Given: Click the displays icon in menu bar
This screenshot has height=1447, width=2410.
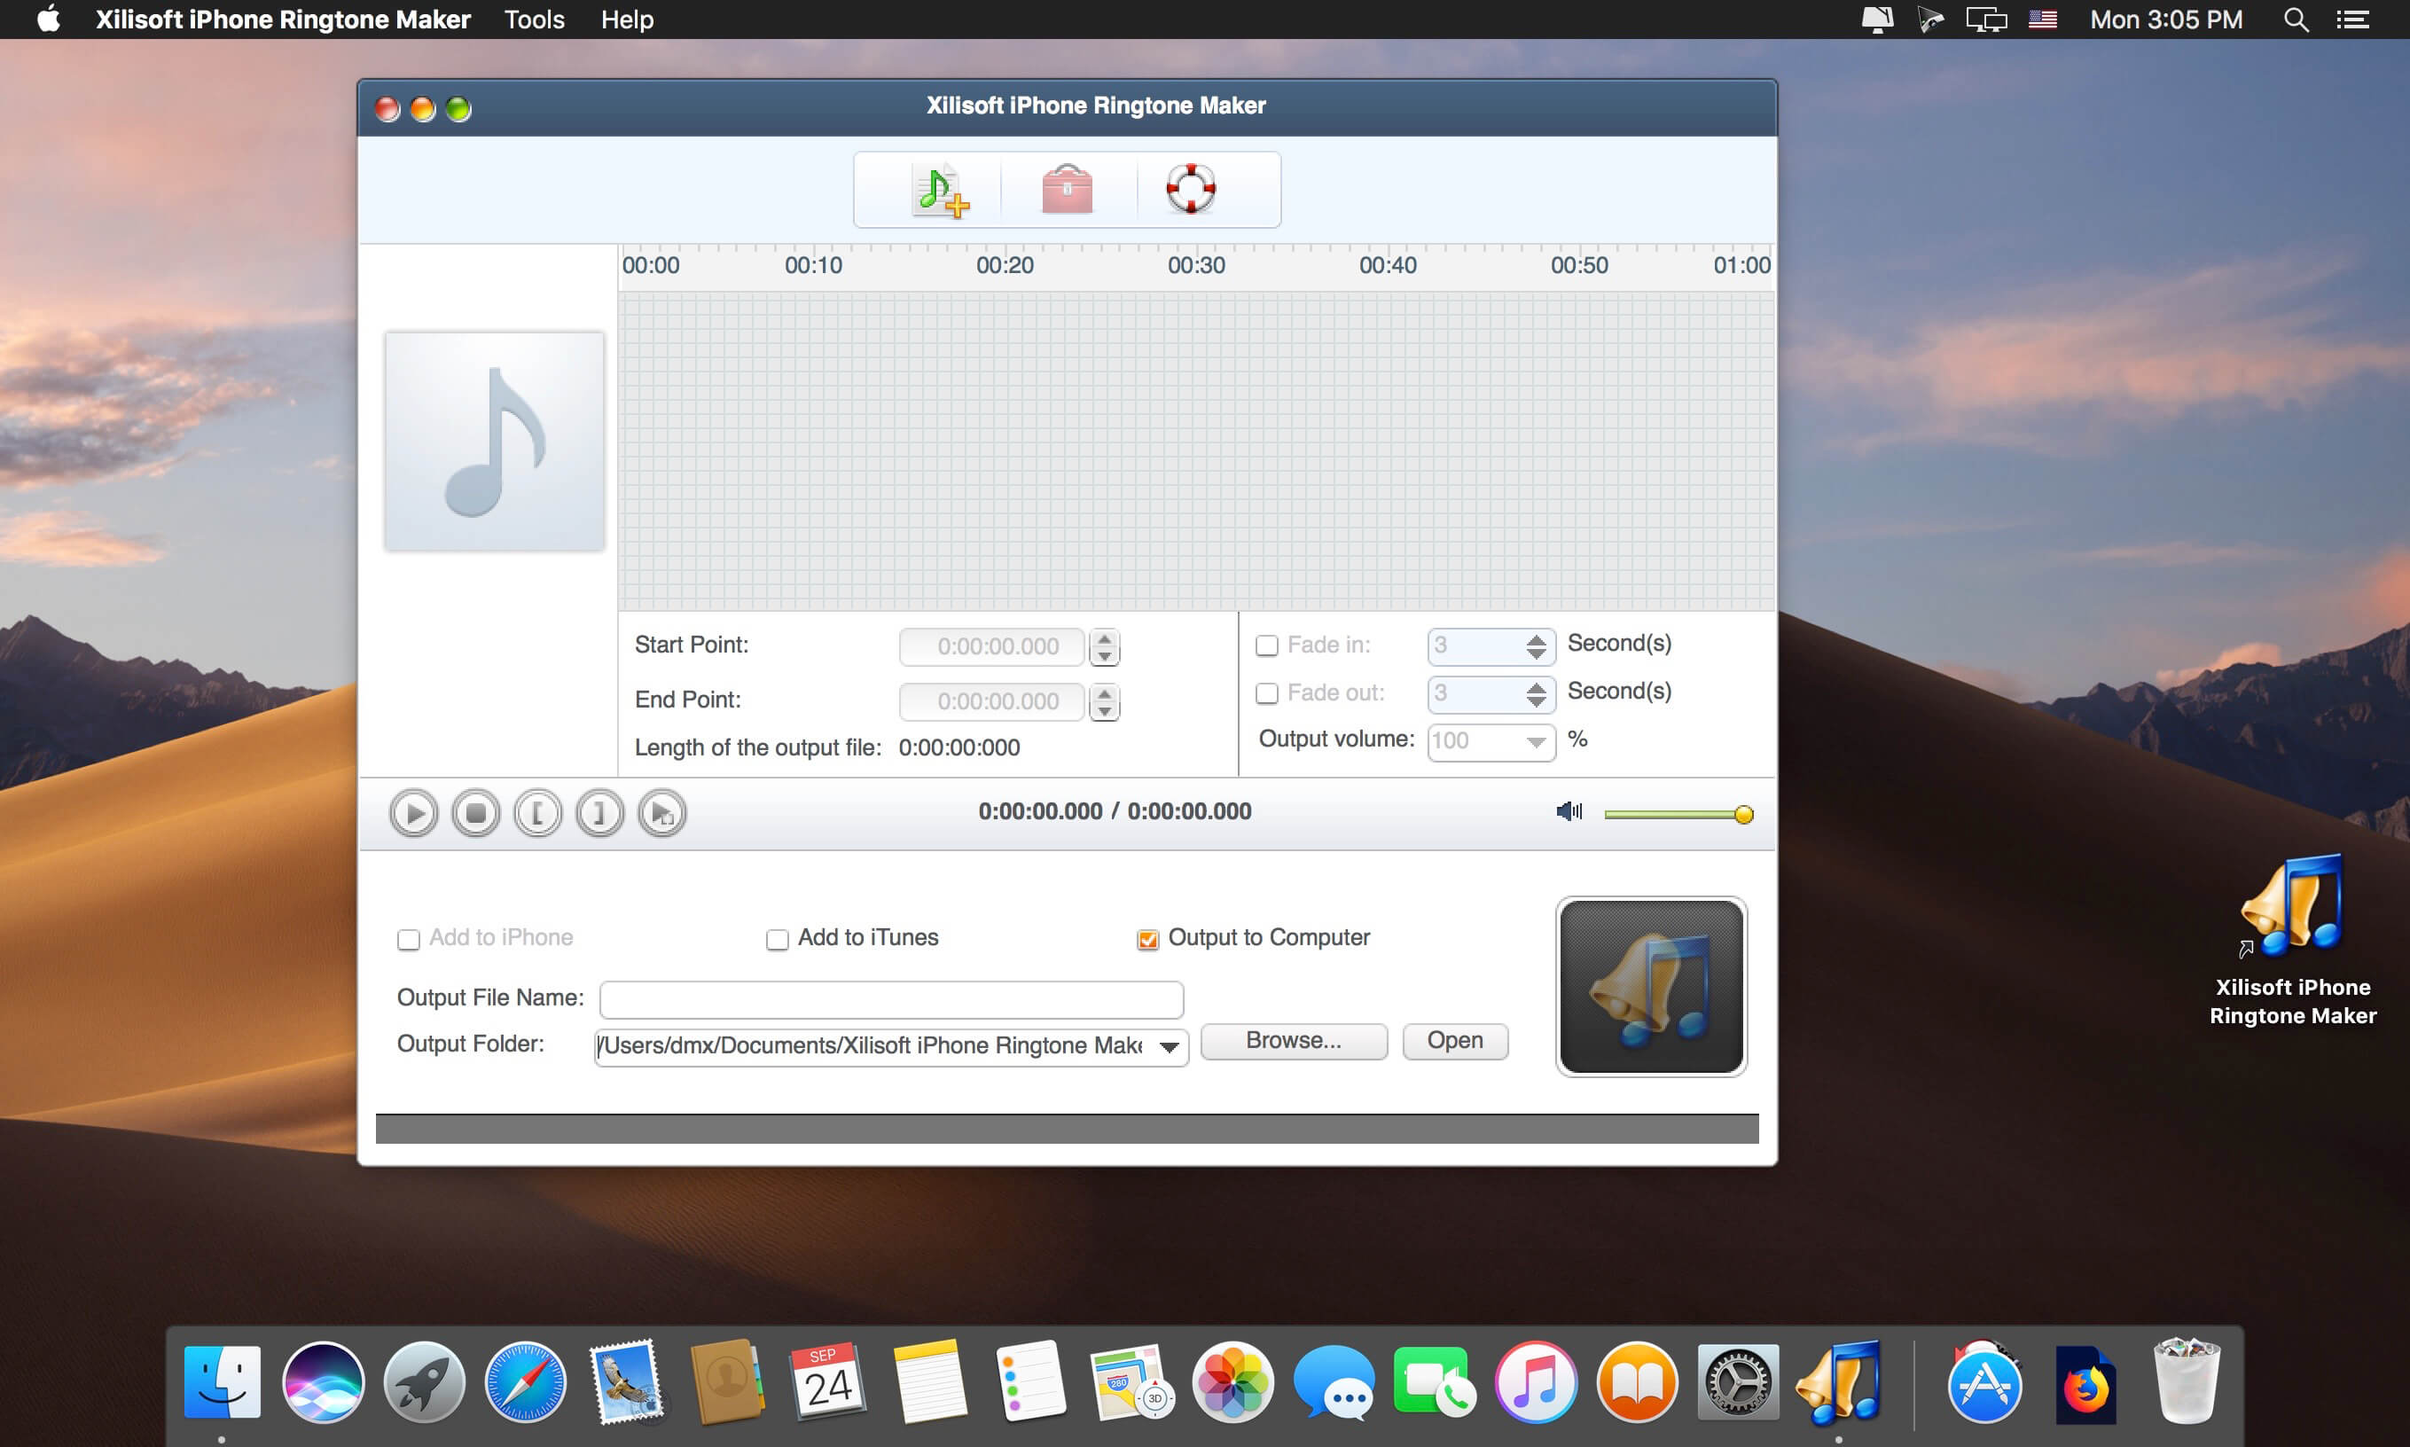Looking at the screenshot, I should point(1986,20).
